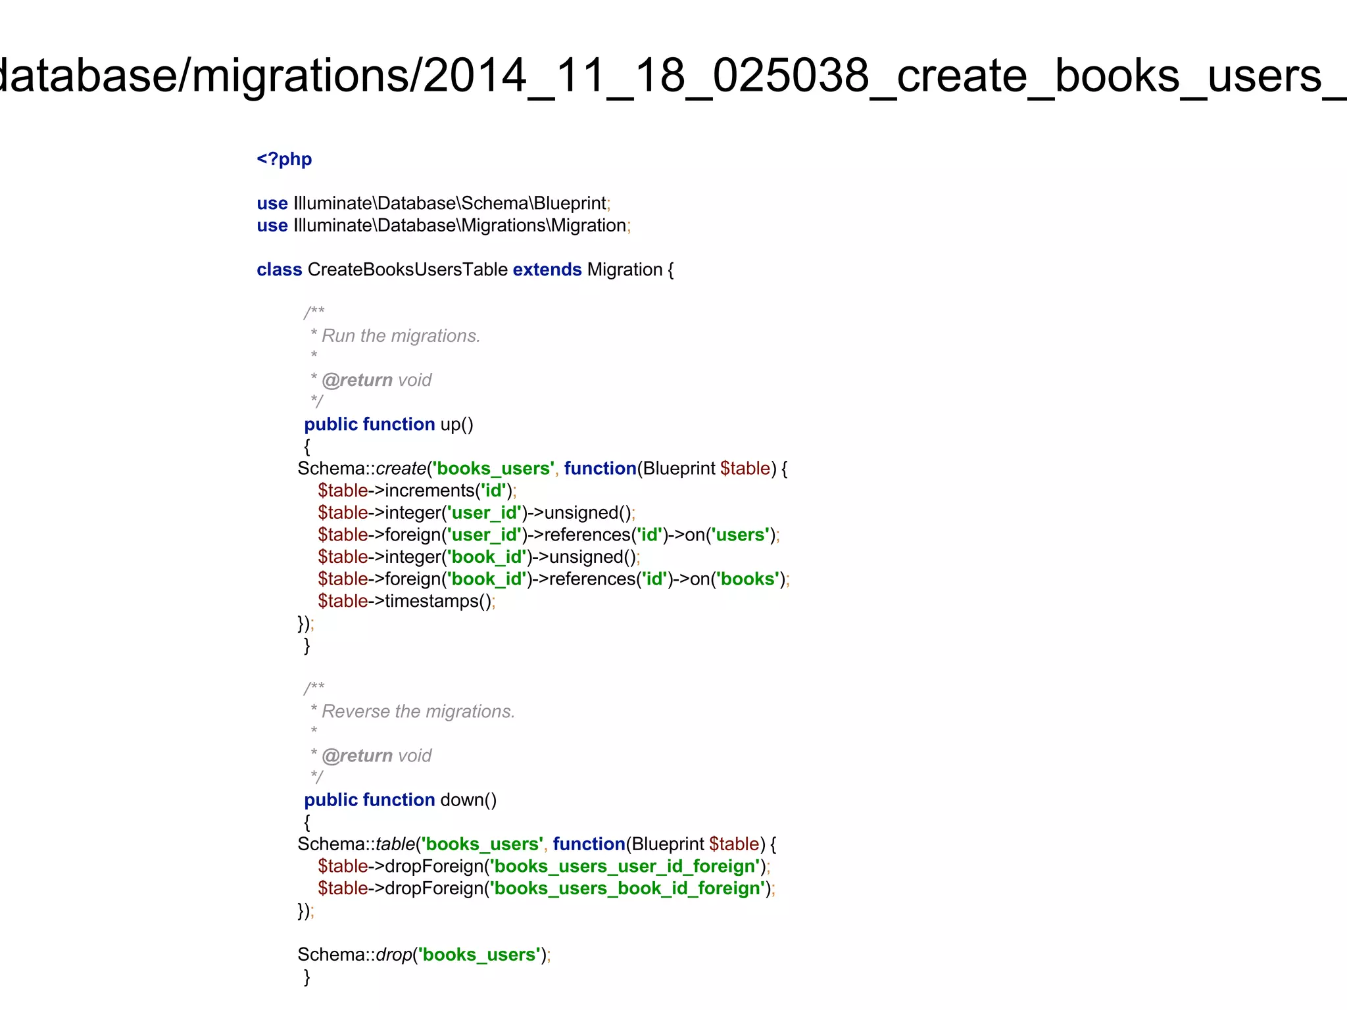Click the slide title with the migration file path
Viewport: 1347px width, 1010px height.
(x=673, y=76)
